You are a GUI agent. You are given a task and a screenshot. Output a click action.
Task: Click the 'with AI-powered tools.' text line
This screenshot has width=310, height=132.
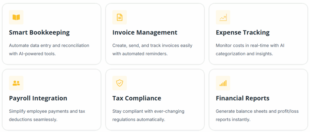[x=32, y=54]
